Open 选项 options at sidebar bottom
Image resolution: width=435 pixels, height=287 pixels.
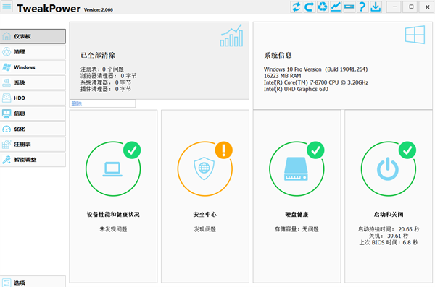click(33, 282)
